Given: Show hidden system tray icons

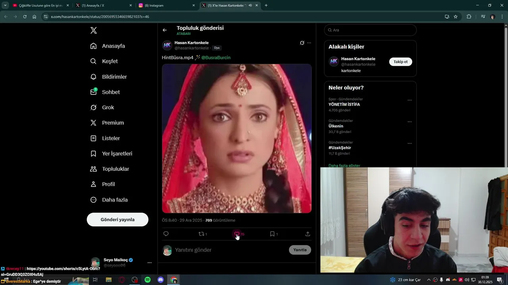Looking at the screenshot, I should pos(429,280).
